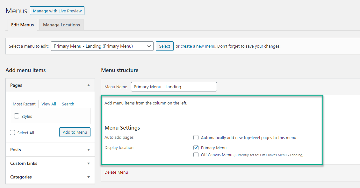
Task: Open the Manage Locations tab
Action: 61,25
